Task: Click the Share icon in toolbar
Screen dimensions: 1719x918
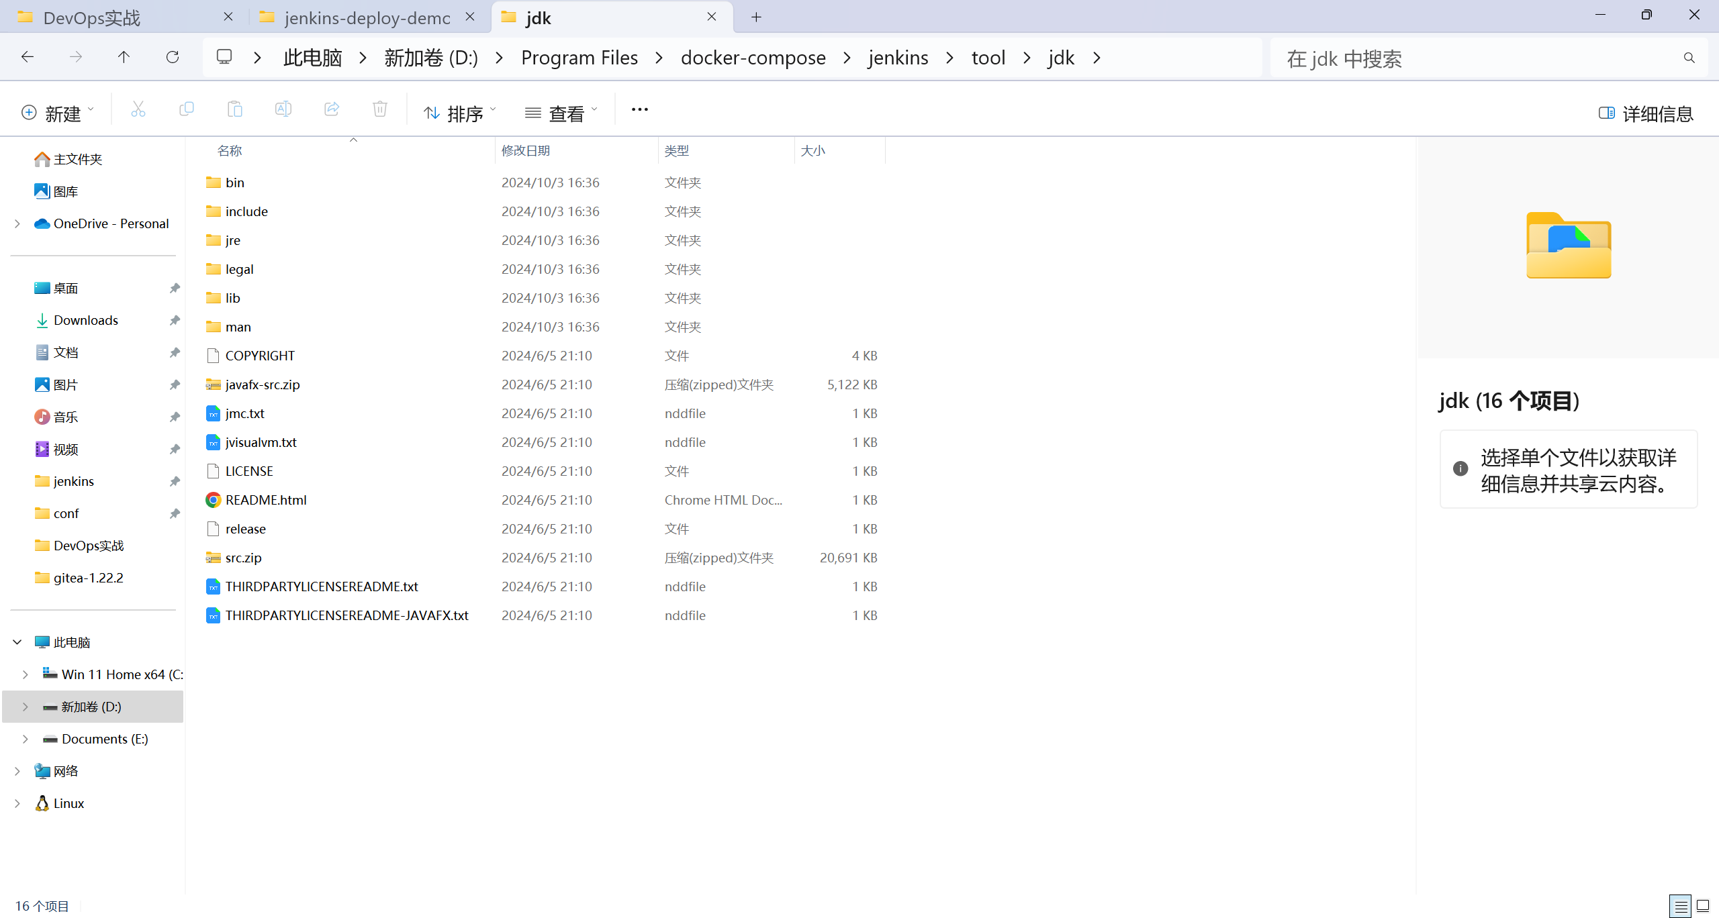Action: 332,109
